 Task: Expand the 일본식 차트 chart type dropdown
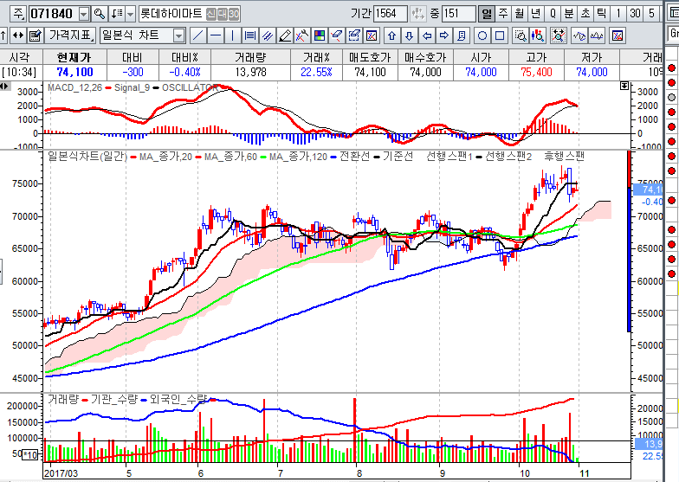point(178,35)
